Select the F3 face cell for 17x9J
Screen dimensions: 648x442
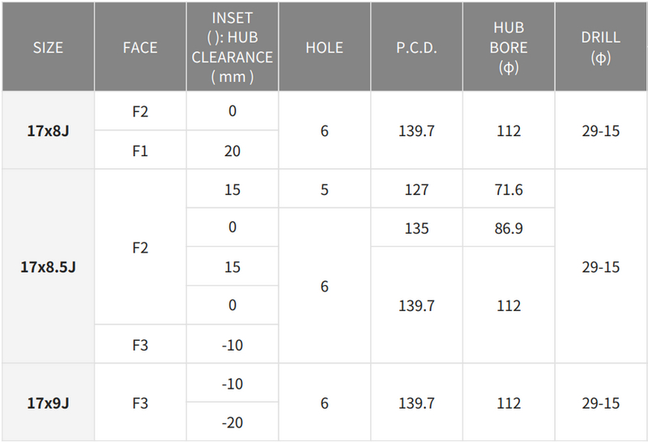tap(140, 403)
